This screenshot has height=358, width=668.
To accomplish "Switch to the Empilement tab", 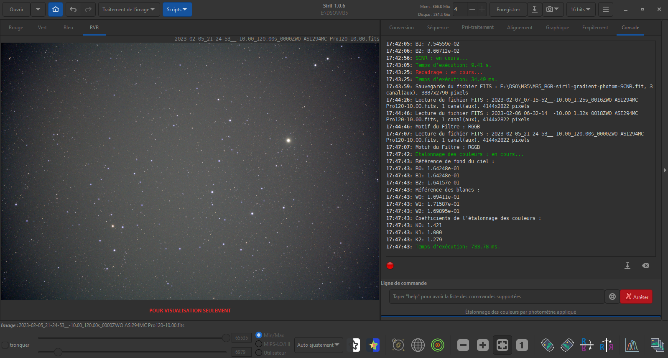I will pyautogui.click(x=595, y=28).
